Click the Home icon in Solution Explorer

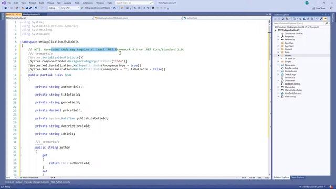283,19
